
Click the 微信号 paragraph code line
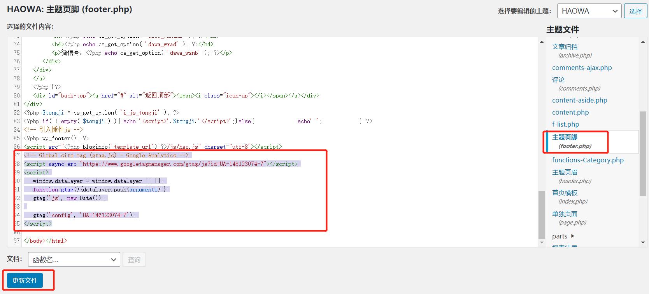point(142,53)
